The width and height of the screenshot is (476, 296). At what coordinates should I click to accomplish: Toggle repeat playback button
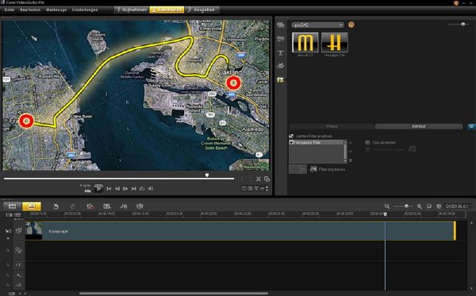pos(142,189)
